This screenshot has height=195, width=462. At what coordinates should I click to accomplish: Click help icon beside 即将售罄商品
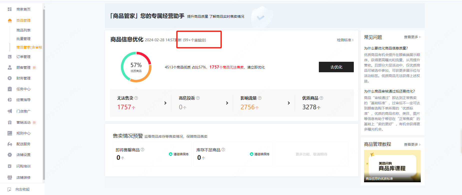point(142,149)
